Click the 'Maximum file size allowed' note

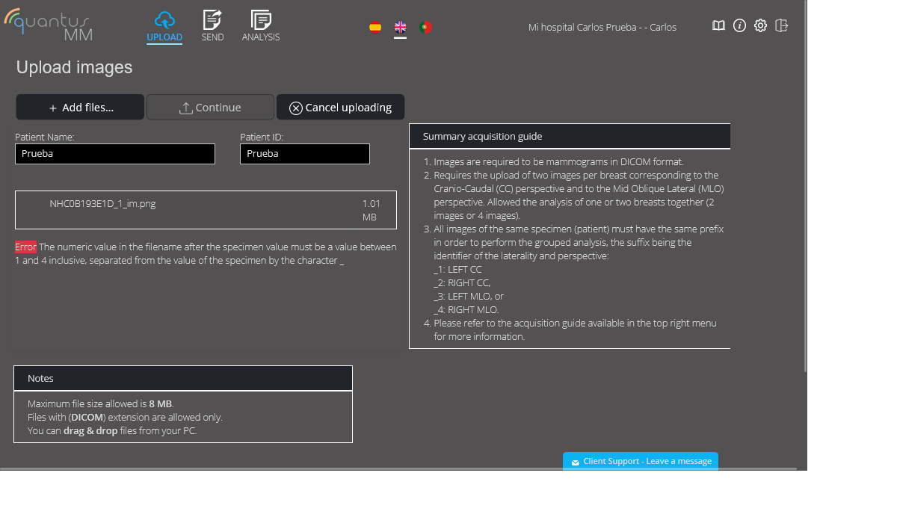click(101, 403)
